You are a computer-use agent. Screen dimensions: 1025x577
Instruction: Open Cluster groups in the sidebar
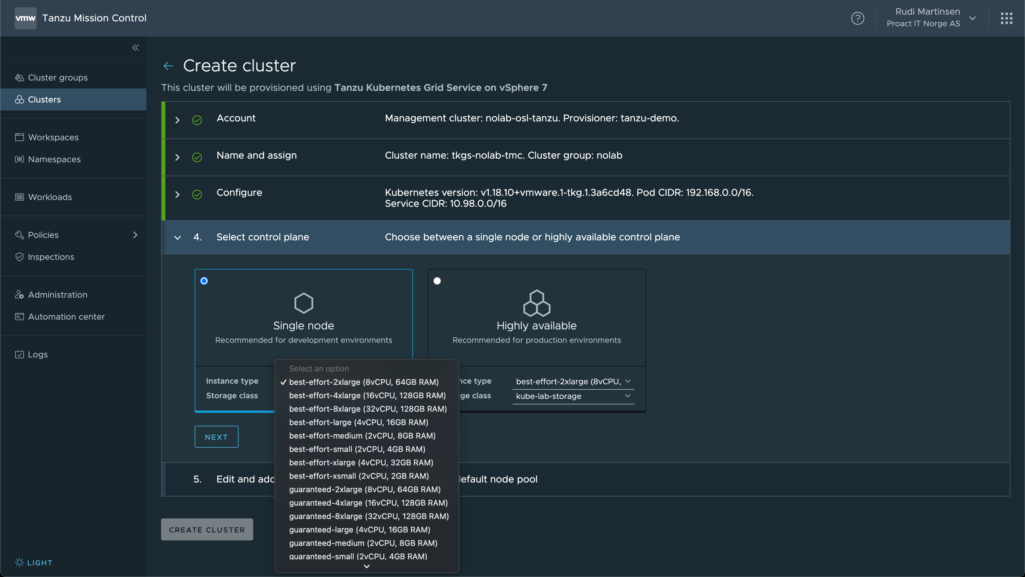pos(73,77)
